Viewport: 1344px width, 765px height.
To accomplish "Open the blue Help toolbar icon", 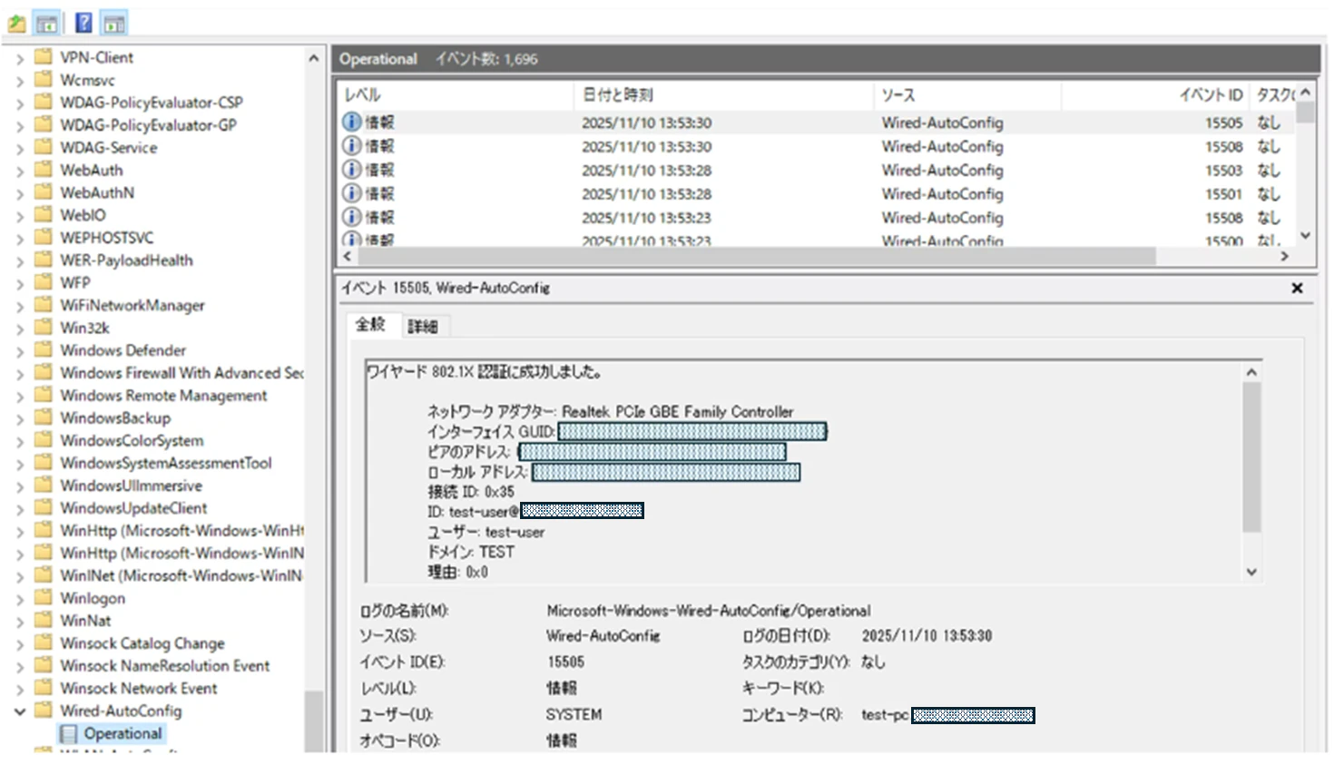I will 83,23.
